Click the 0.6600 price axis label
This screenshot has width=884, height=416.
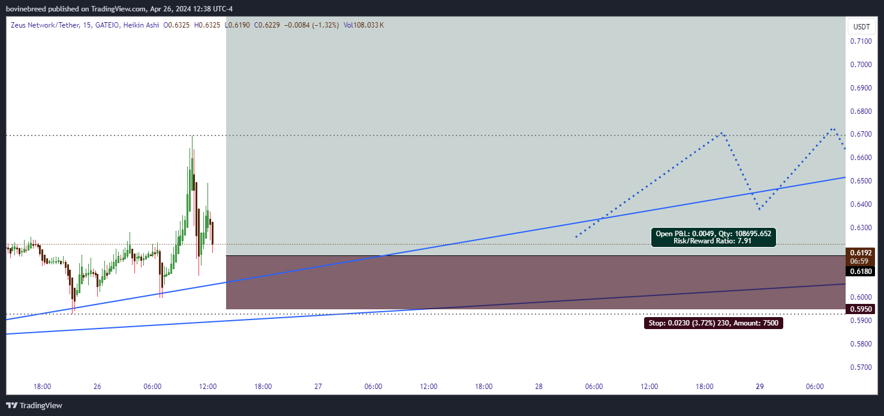(861, 158)
